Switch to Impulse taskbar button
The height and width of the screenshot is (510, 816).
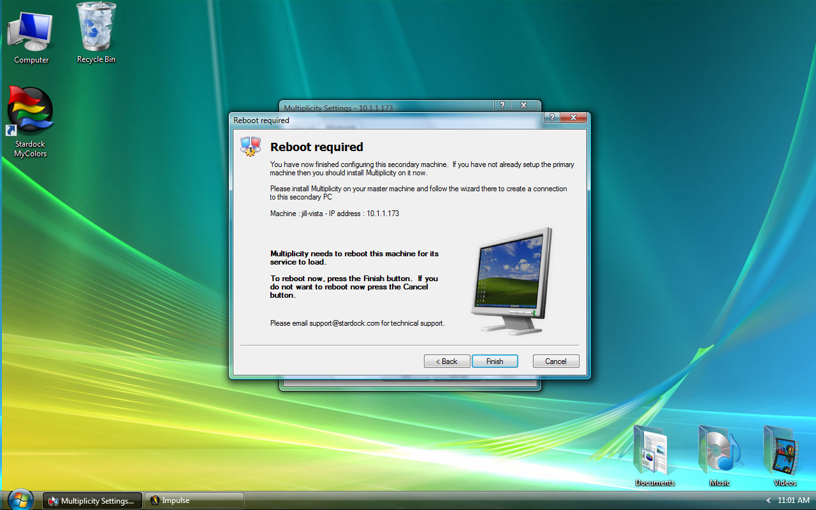[194, 500]
